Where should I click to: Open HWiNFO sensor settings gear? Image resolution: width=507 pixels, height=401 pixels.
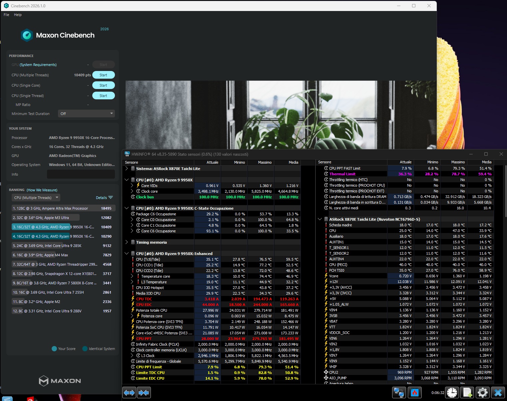tap(482, 393)
